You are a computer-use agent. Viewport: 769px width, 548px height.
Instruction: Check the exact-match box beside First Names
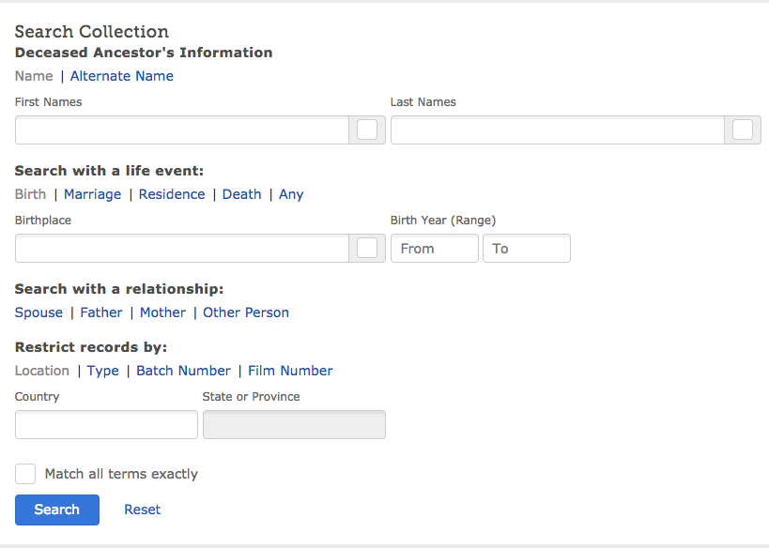tap(367, 130)
